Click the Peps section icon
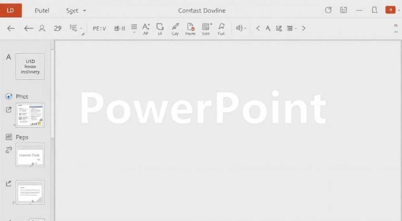Screen dimensions: 402x221 tap(9, 137)
